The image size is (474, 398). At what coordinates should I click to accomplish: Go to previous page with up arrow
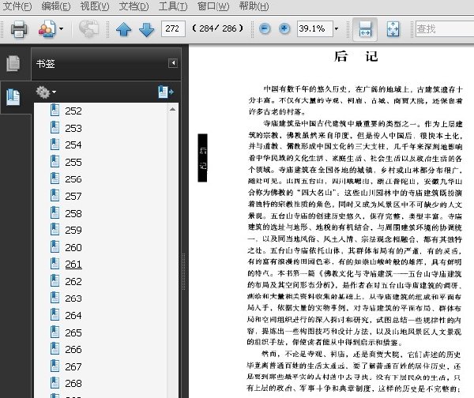click(124, 30)
